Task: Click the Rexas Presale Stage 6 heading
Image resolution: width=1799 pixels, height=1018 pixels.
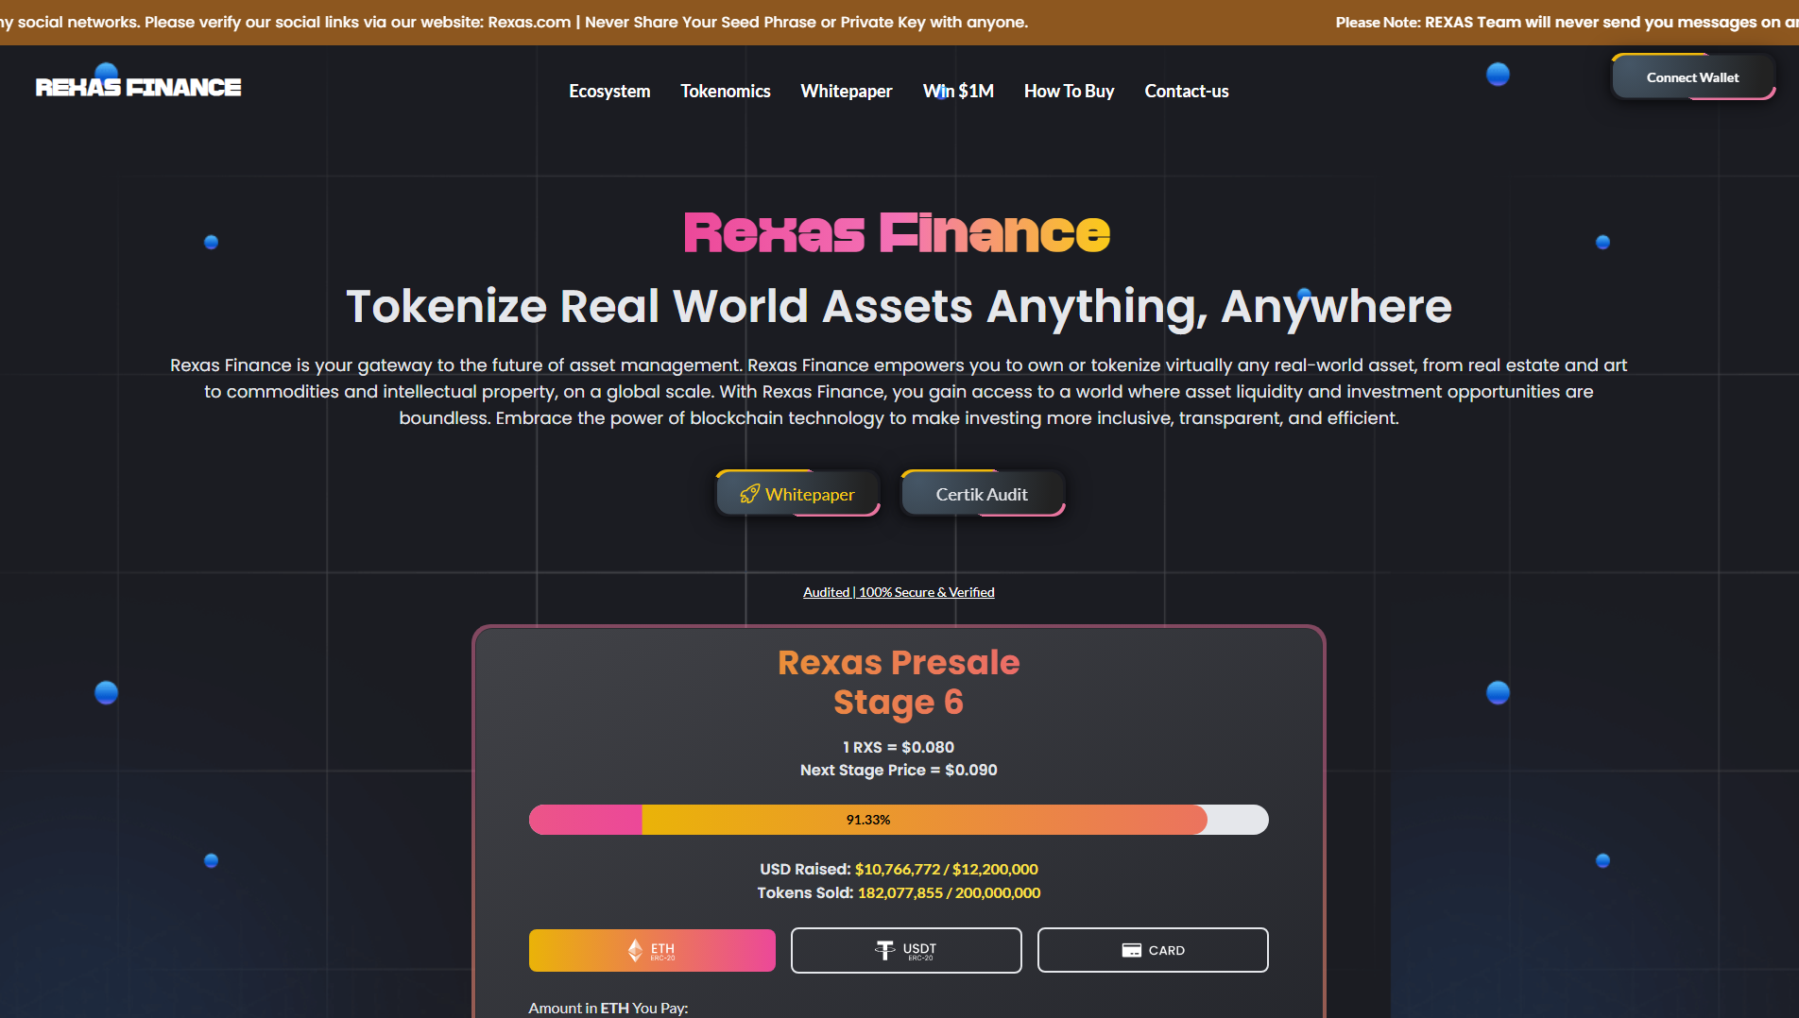Action: [x=899, y=683]
